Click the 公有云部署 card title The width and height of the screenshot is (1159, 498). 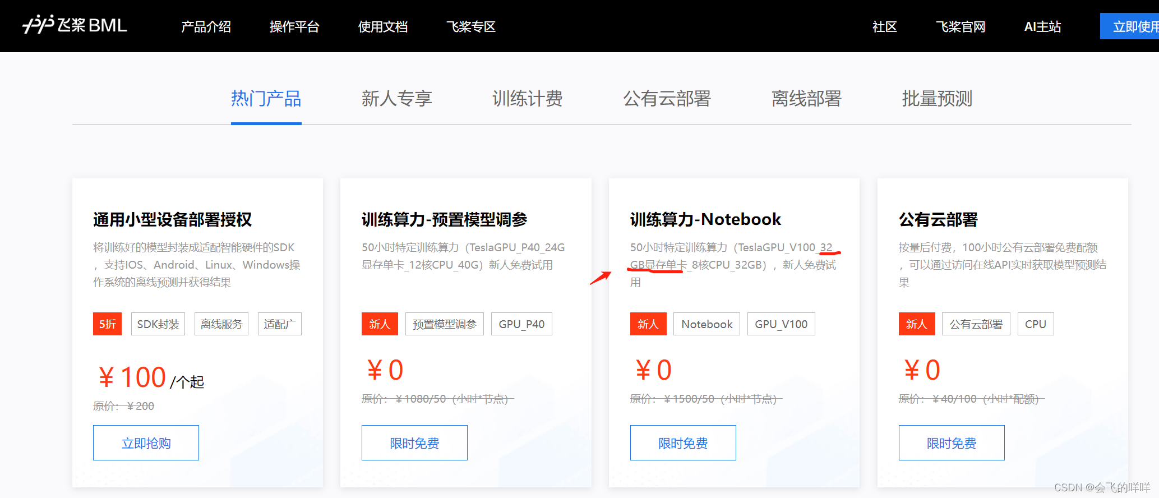pyautogui.click(x=938, y=219)
